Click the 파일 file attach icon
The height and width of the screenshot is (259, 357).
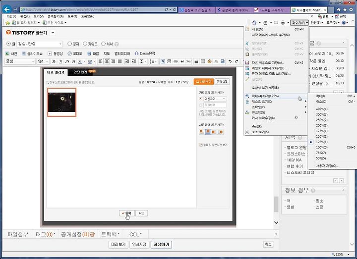[89, 53]
